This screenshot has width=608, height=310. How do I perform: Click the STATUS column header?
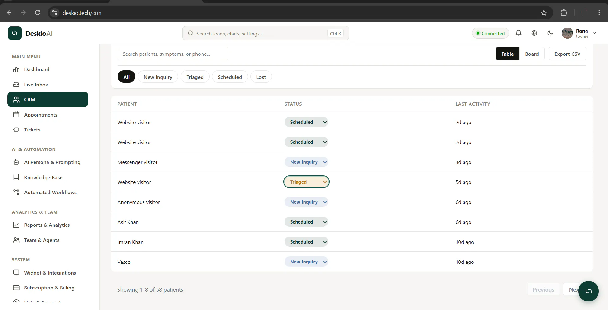[x=293, y=104]
